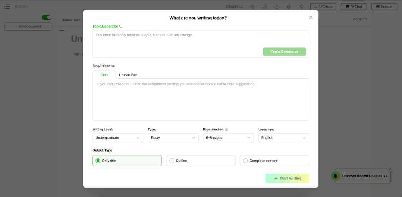
Task: Open the Page number 6-8 pages dropdown
Action: click(228, 137)
